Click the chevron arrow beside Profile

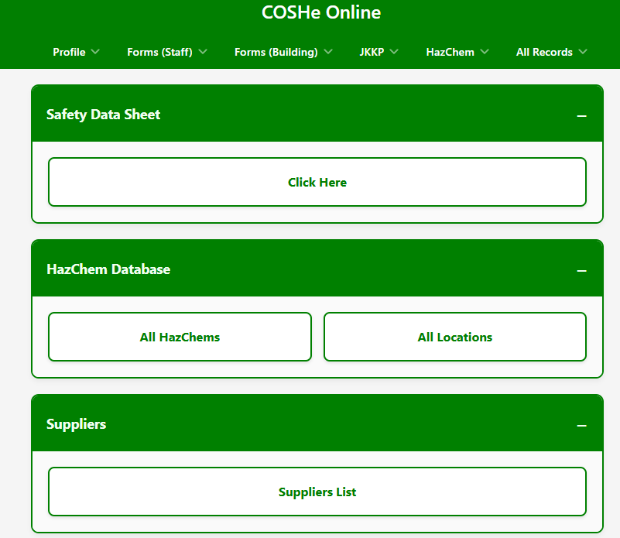pyautogui.click(x=95, y=52)
